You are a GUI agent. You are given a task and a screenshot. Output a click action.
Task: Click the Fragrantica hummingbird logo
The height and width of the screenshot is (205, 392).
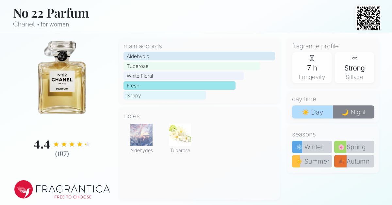point(24,189)
